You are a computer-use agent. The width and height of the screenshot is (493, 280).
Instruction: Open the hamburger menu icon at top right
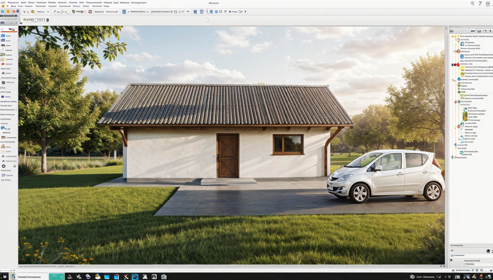pos(488,4)
